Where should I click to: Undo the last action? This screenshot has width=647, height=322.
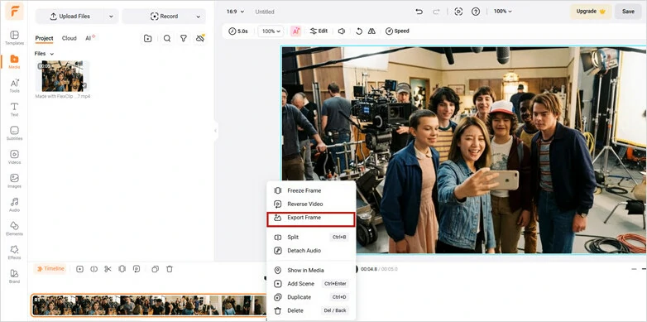coord(419,12)
